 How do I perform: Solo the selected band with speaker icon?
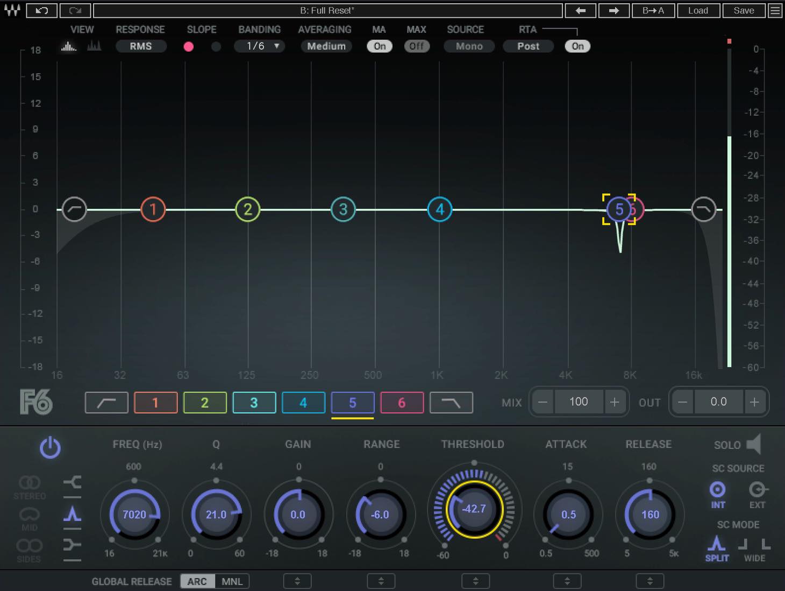(754, 445)
